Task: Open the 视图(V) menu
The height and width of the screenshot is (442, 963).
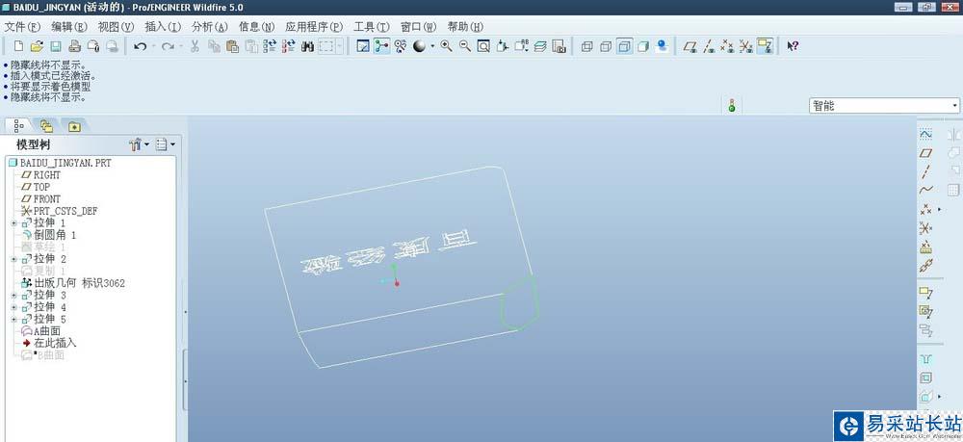Action: [117, 27]
